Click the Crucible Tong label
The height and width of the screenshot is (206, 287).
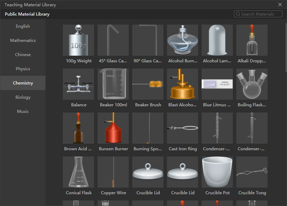tap(252, 193)
